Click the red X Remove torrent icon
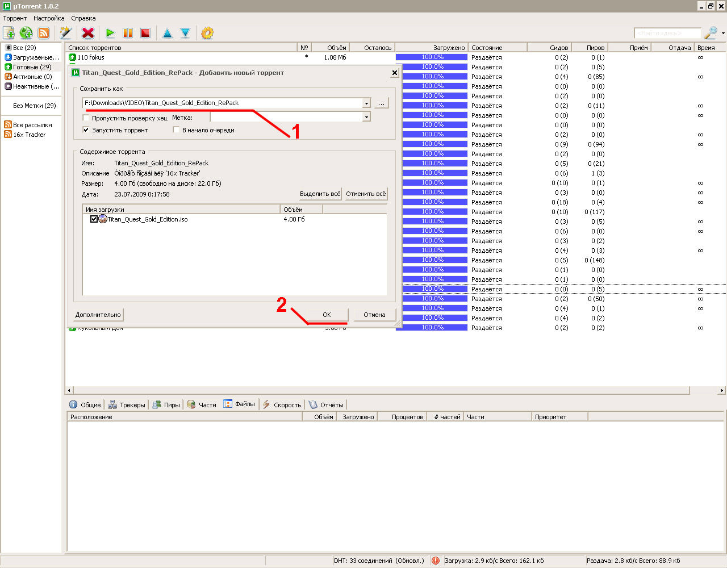Screen dimensions: 727x568 [x=88, y=33]
